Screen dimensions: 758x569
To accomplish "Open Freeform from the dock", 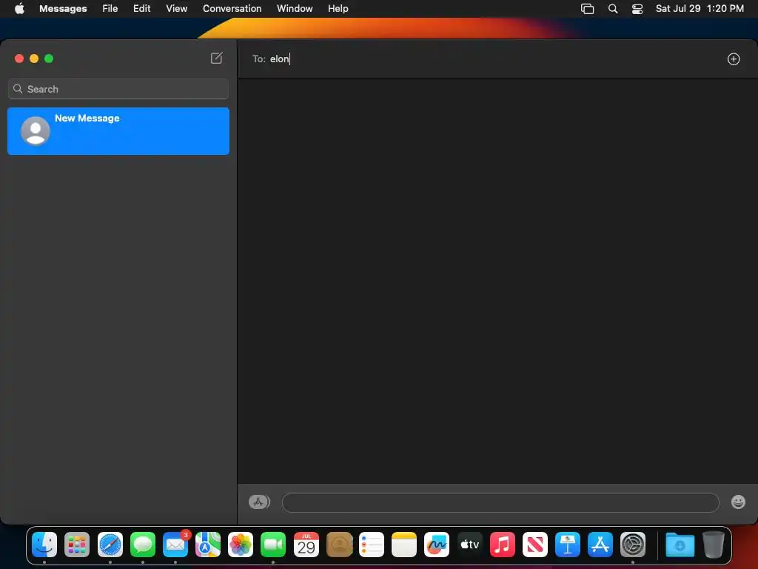I will (437, 545).
